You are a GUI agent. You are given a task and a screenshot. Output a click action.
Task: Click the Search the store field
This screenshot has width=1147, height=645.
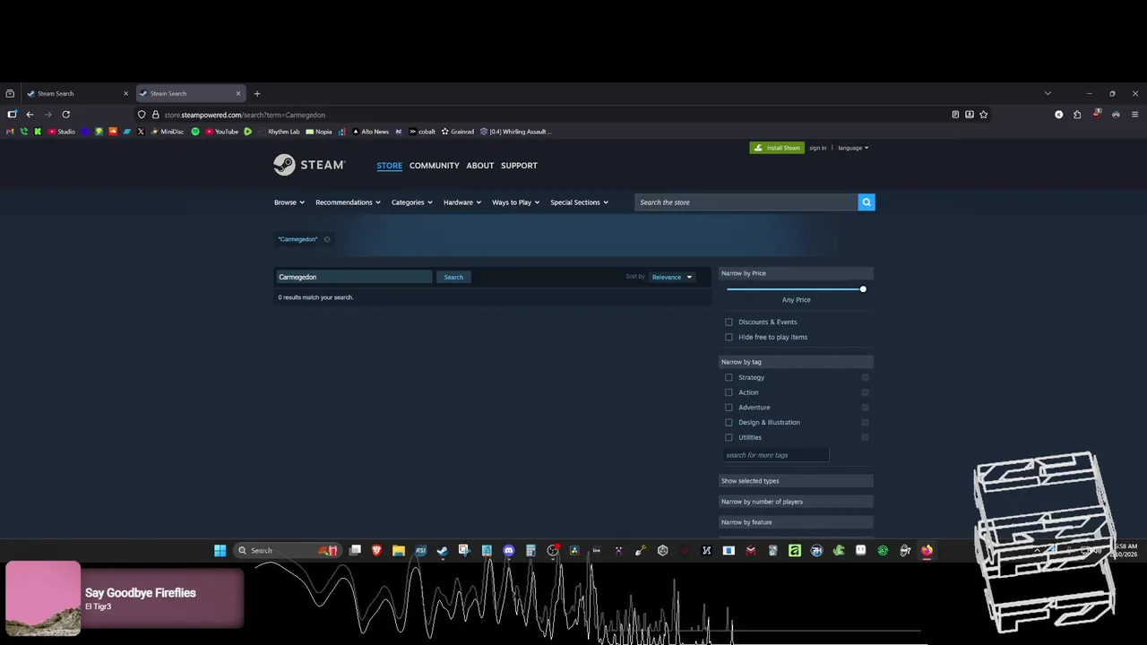[746, 202]
